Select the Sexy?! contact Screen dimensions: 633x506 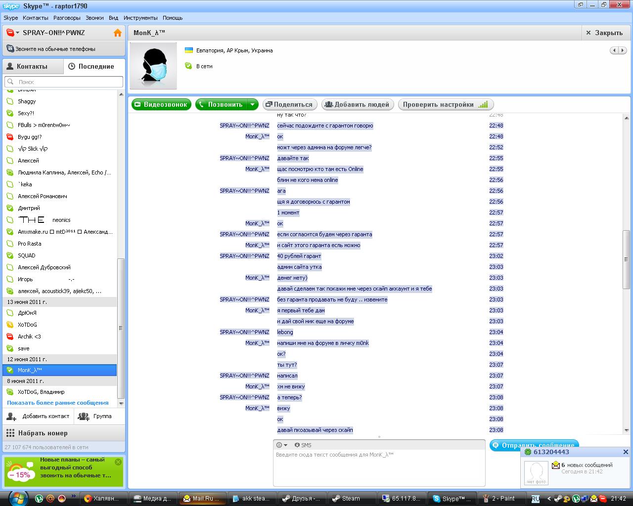click(x=60, y=113)
